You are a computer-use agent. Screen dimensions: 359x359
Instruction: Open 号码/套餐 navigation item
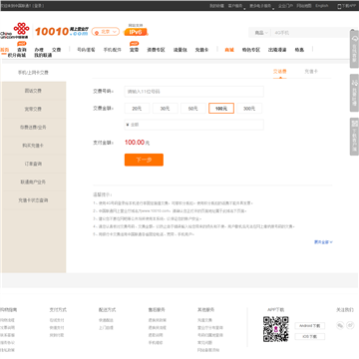[86, 50]
